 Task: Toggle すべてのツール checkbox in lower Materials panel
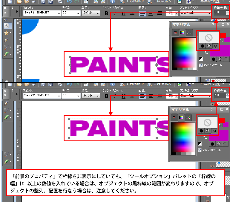(200, 150)
